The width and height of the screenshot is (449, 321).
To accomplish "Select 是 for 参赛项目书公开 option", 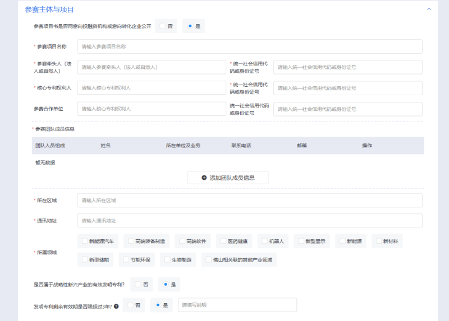I will [190, 26].
